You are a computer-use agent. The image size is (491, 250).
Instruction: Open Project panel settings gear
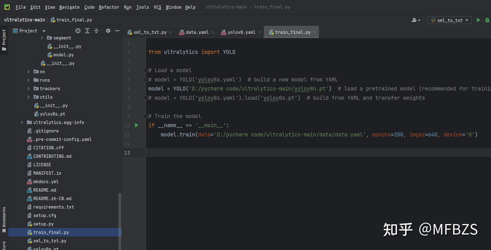[108, 31]
